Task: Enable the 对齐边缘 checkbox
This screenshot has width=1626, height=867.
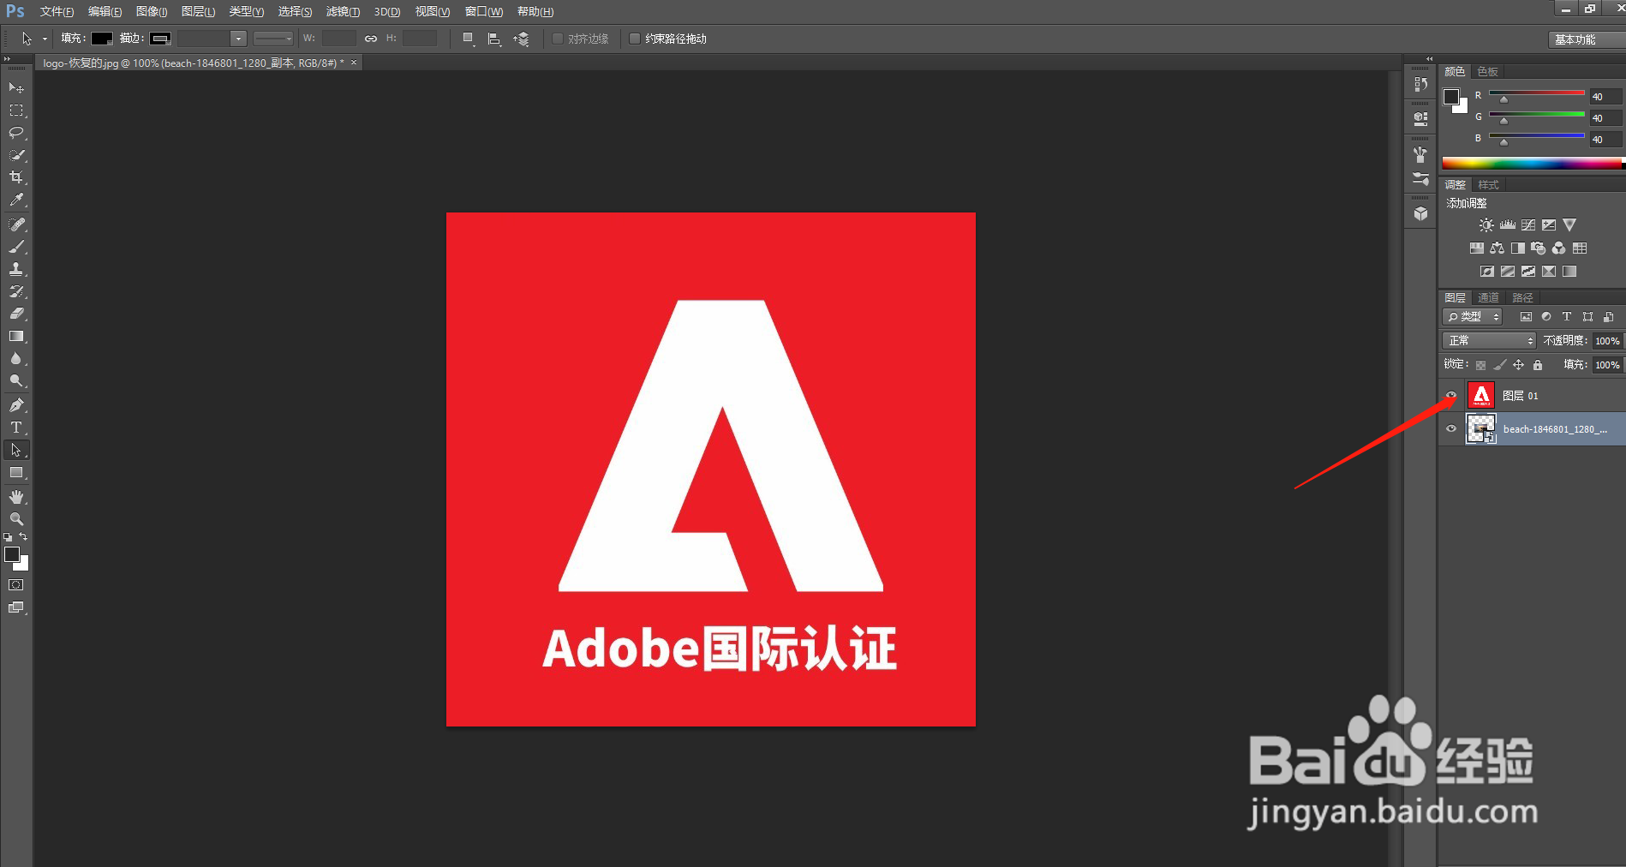Action: tap(558, 39)
